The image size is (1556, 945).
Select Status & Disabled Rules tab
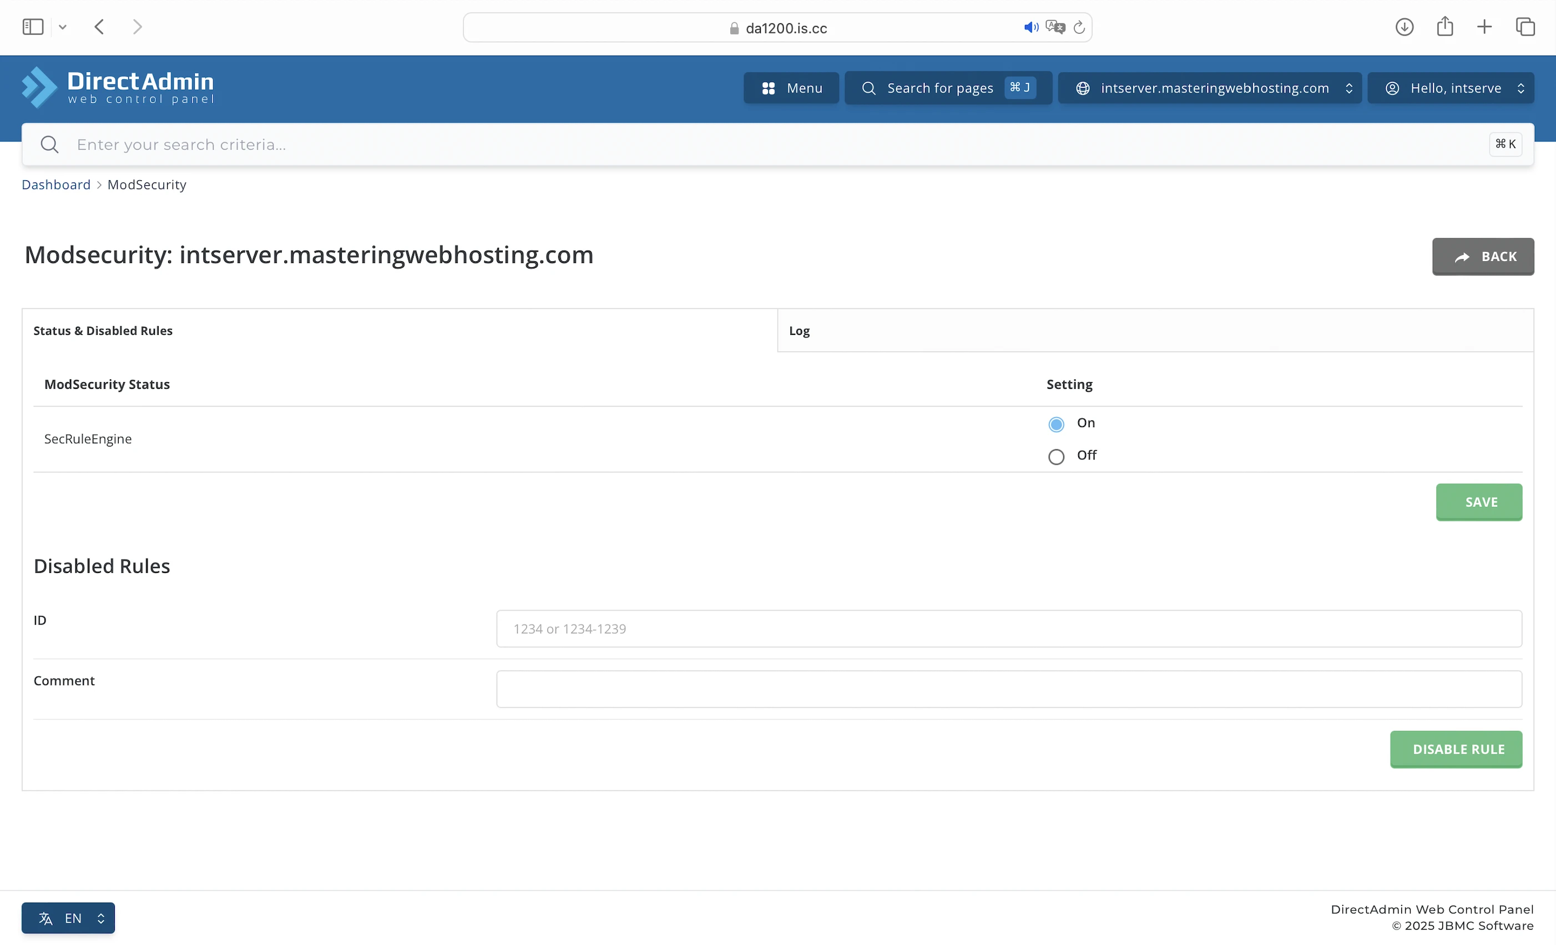103,331
